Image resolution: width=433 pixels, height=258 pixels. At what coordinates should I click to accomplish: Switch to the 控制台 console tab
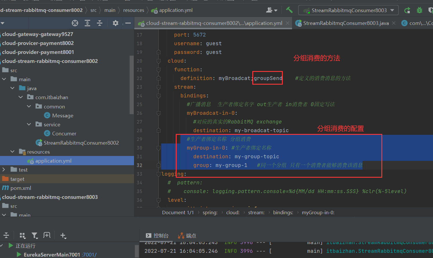pos(157,235)
